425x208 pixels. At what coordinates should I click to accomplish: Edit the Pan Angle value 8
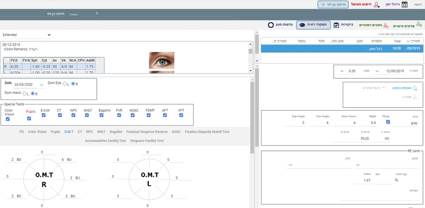tap(319, 123)
